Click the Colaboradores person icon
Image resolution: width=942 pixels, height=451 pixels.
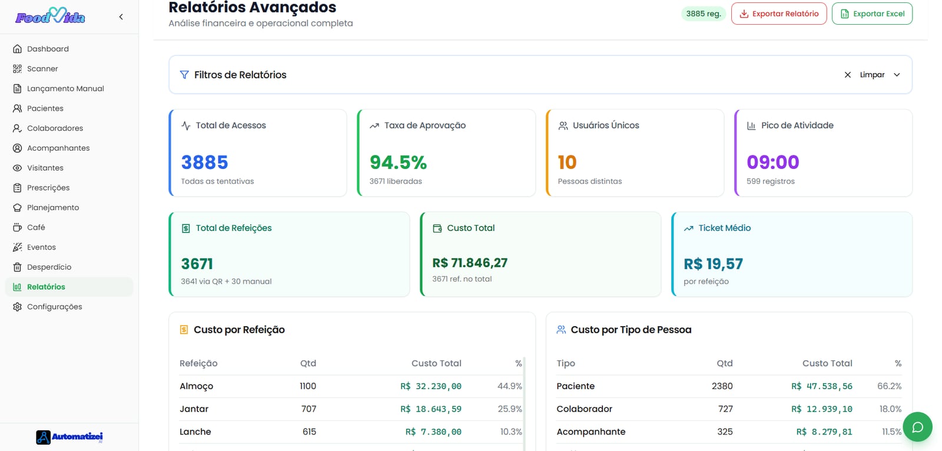click(17, 128)
